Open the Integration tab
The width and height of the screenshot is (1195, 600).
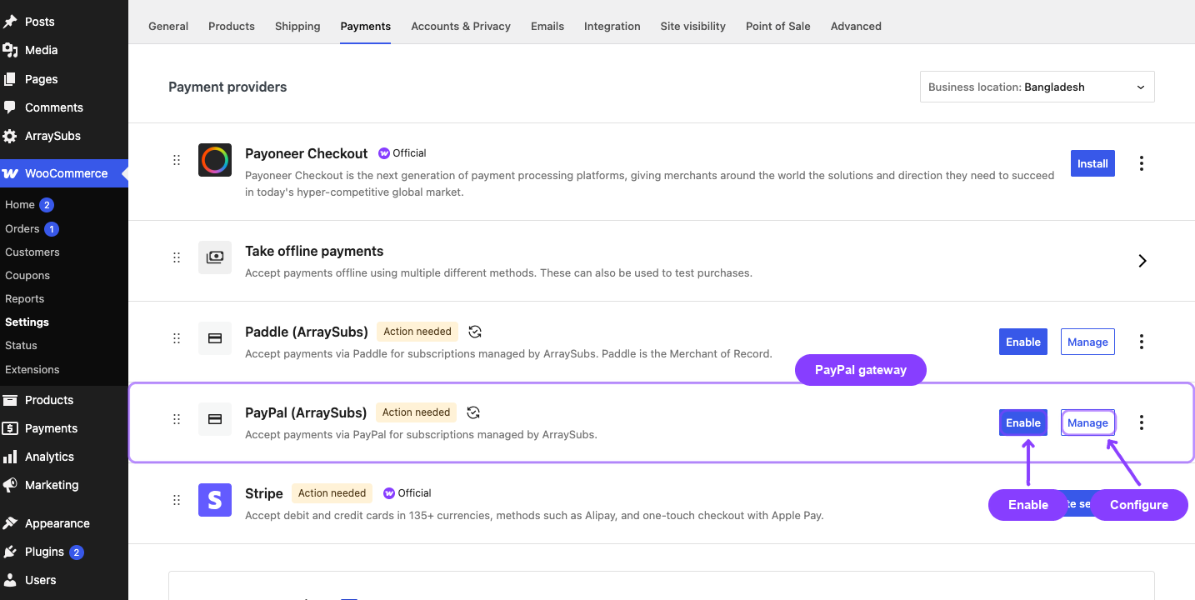pos(612,26)
